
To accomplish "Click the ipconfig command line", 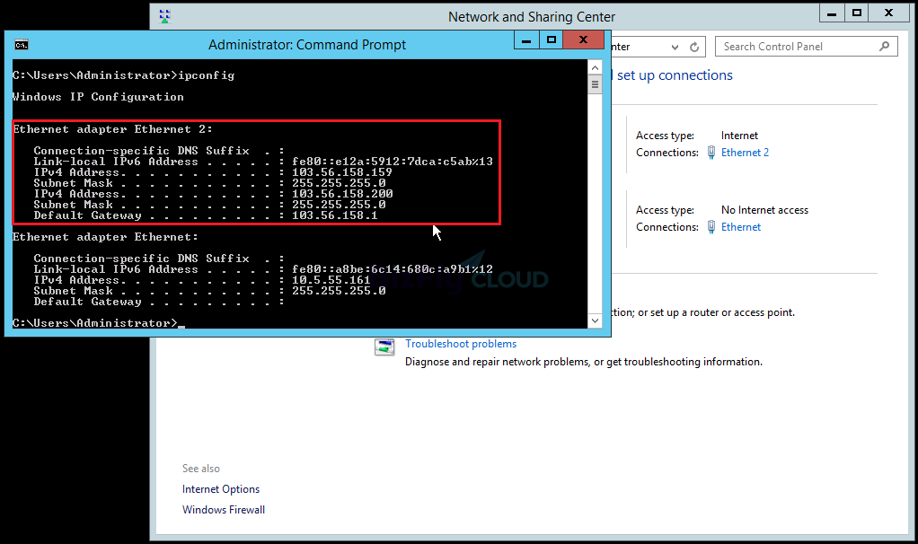I will (124, 75).
